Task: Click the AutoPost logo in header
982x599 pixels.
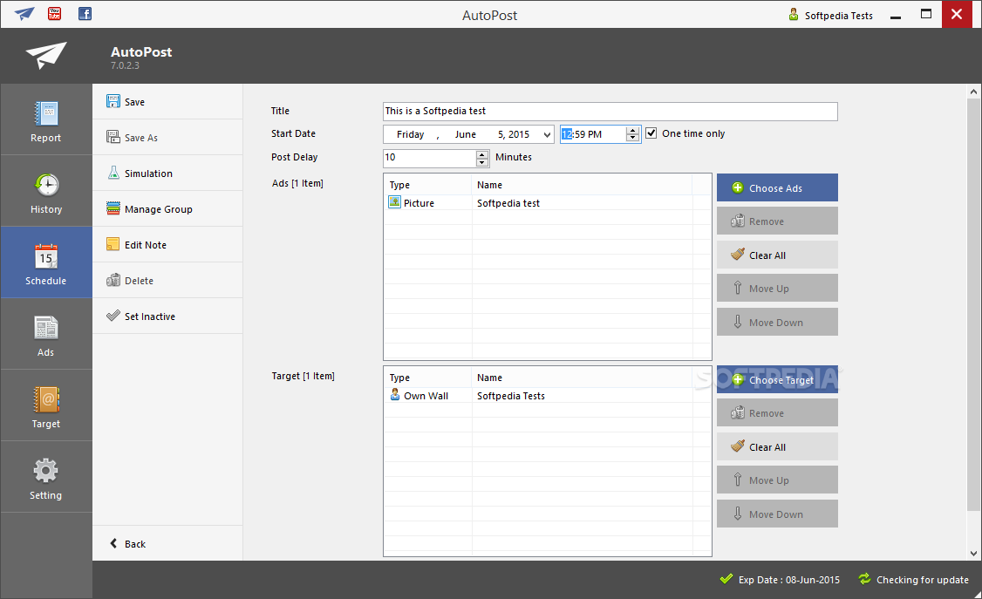Action: [x=45, y=55]
